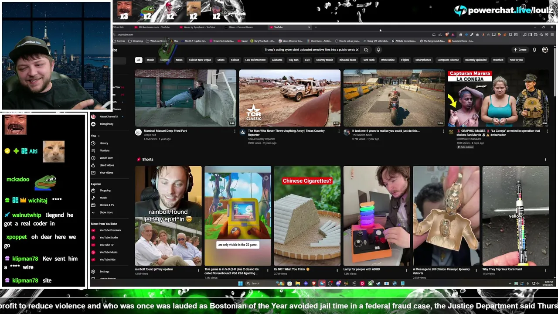This screenshot has height=314, width=558.
Task: Select the Recently uploaded filter chip
Action: point(476,60)
